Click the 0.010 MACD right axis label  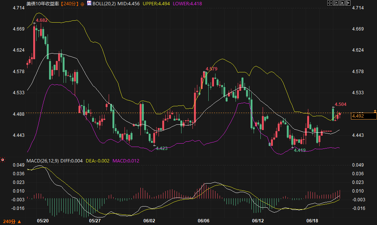pyautogui.click(x=358, y=191)
